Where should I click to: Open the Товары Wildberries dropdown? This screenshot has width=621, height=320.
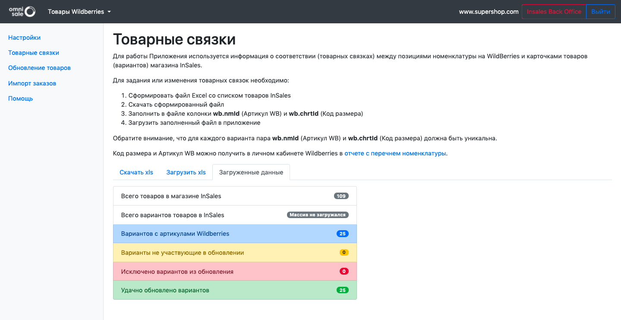pos(79,12)
